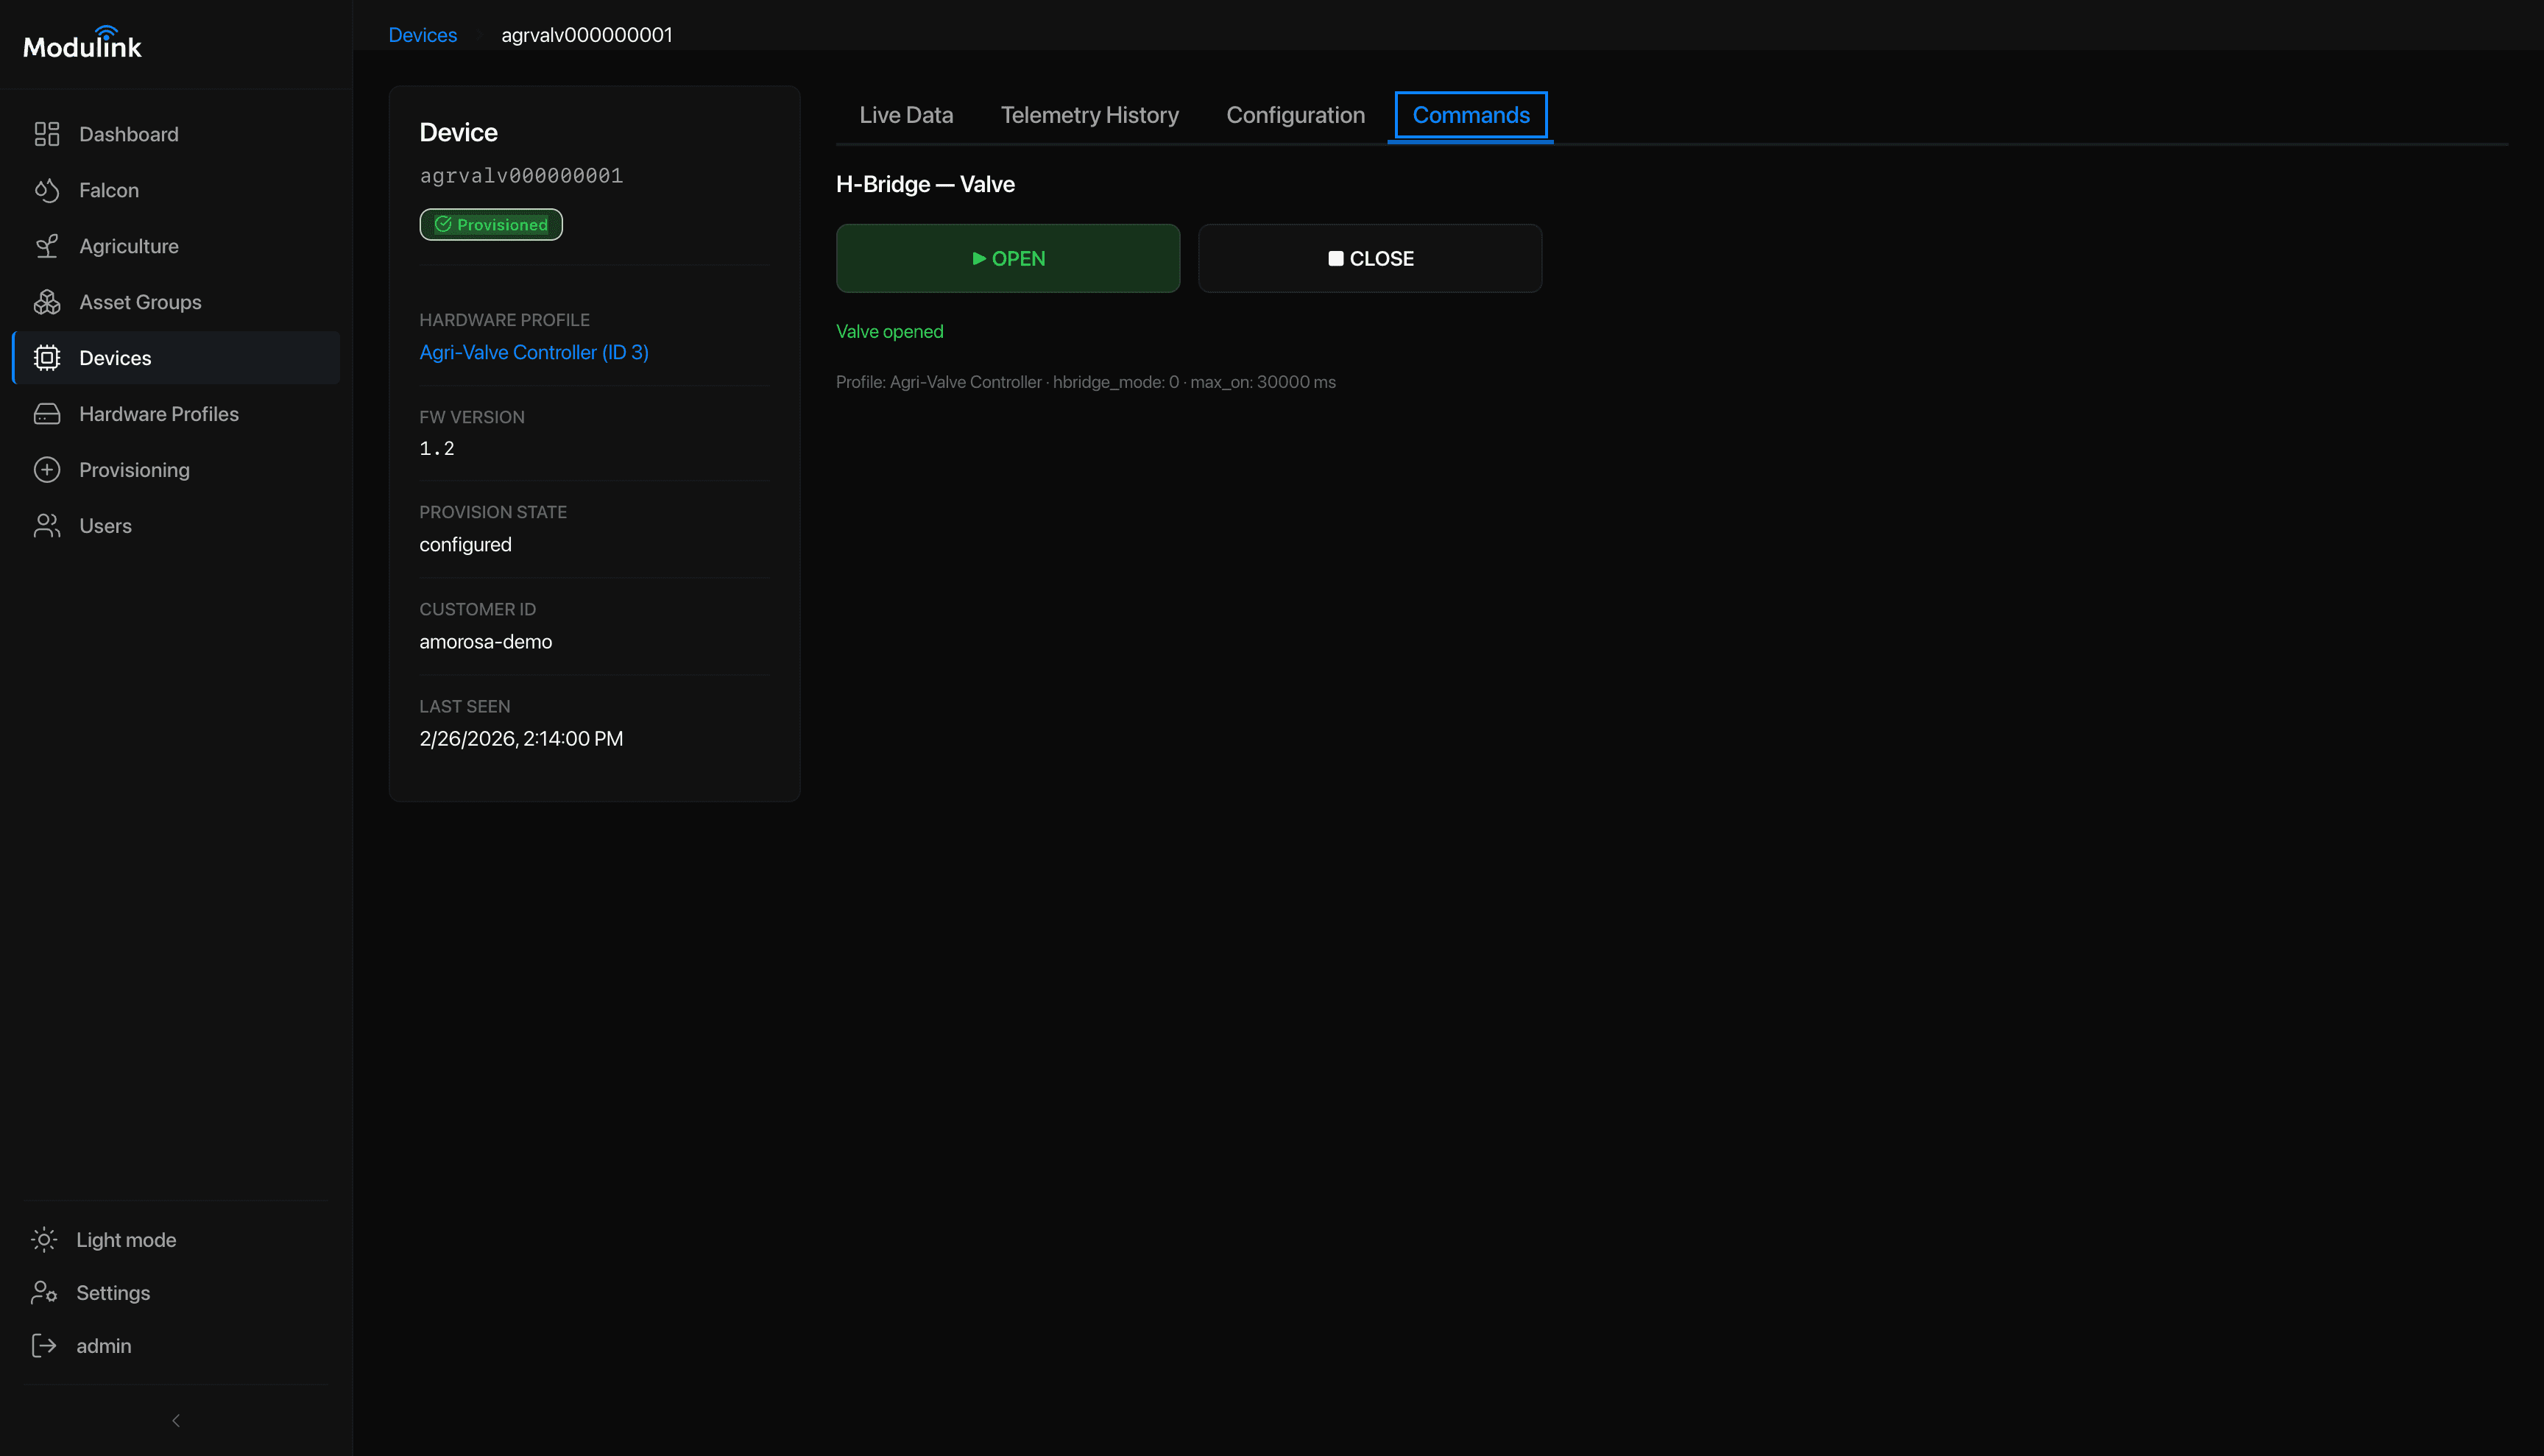Click the Modulink logo
Image resolution: width=2544 pixels, height=1456 pixels.
(x=82, y=44)
